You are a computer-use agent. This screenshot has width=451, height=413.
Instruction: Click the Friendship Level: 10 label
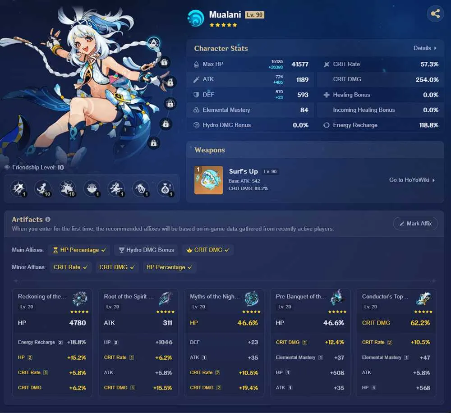(38, 167)
